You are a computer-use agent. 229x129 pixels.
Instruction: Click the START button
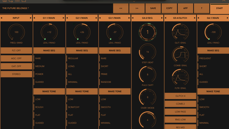pos(220,9)
